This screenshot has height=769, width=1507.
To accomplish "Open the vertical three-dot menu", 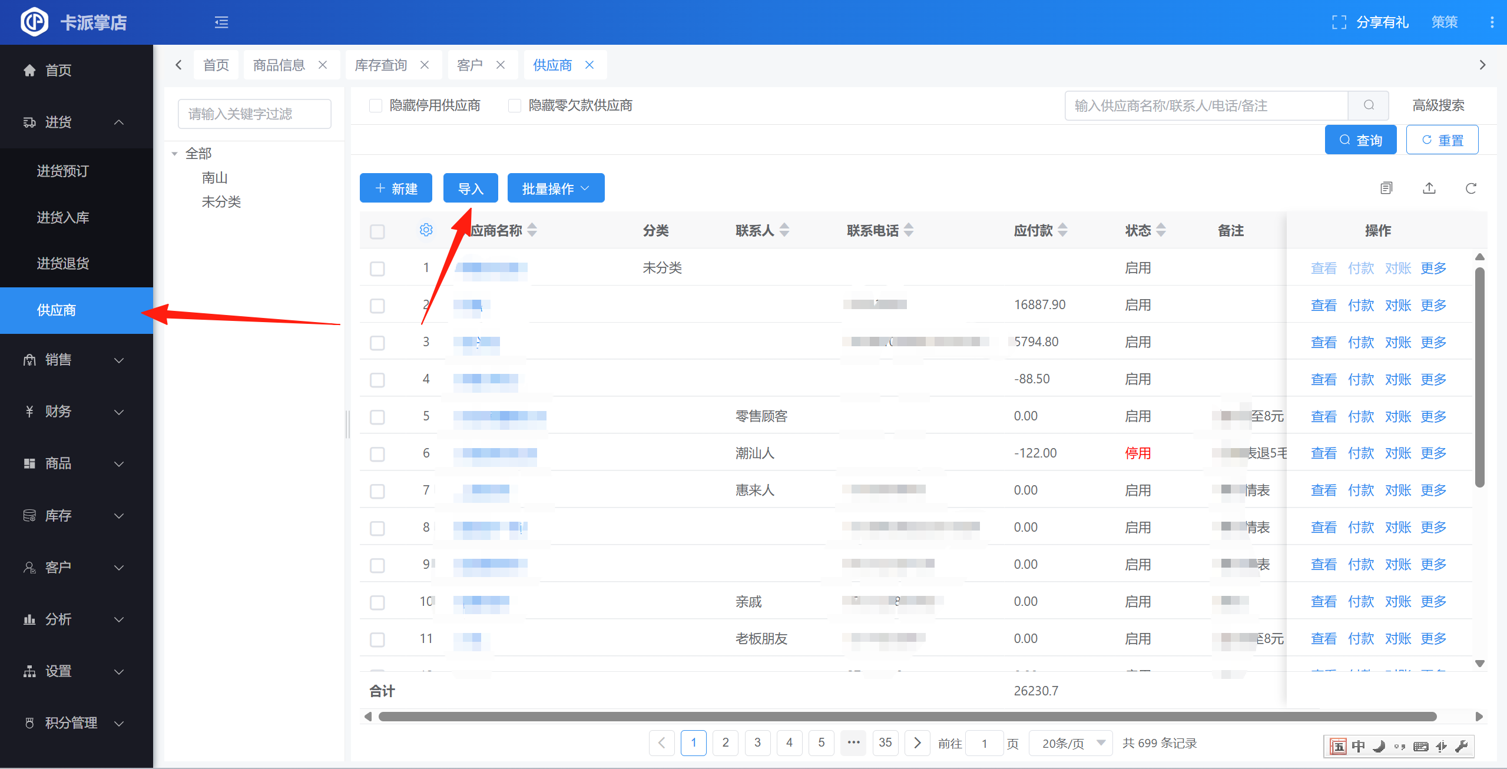I will (x=1492, y=22).
